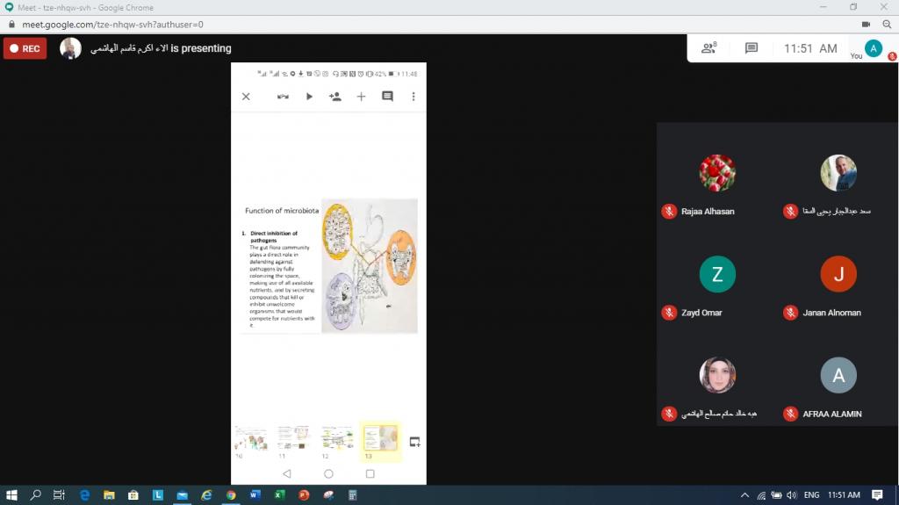This screenshot has height=505, width=899.
Task: Select slide 12 thumbnail in filmstrip
Action: (337, 437)
